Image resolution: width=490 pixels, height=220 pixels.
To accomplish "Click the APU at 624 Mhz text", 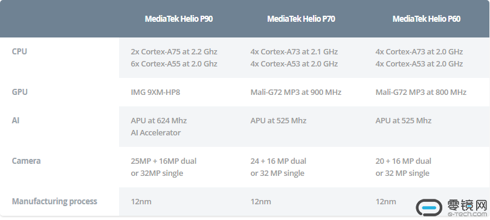I will pyautogui.click(x=159, y=121).
